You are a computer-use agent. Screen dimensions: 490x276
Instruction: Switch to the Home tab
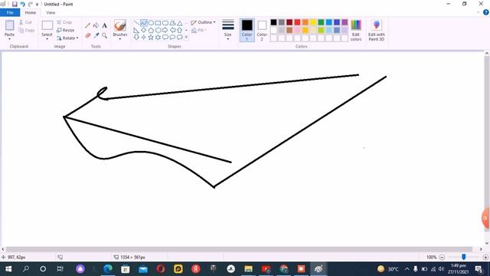pos(31,12)
